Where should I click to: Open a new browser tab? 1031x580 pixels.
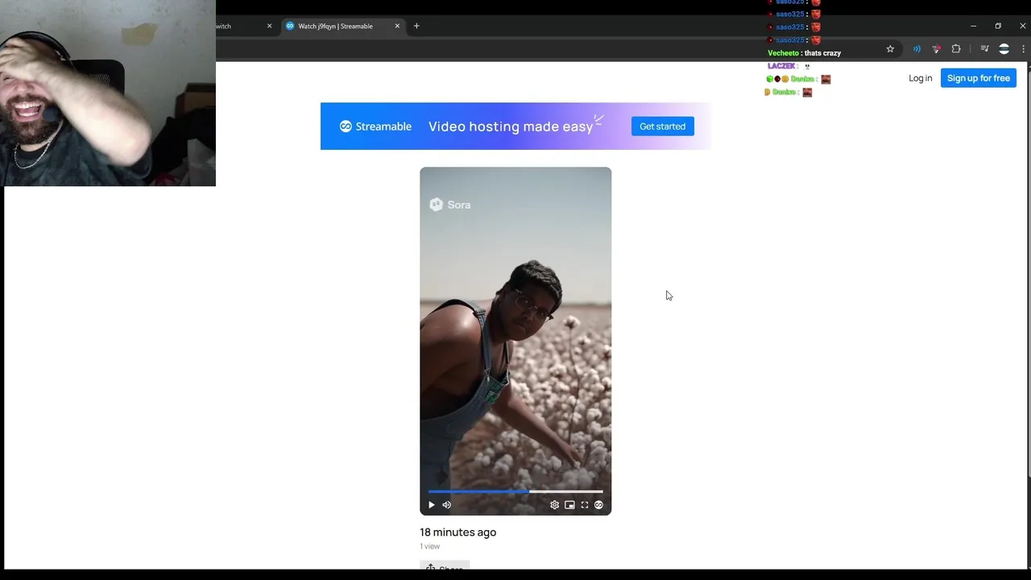(x=416, y=26)
